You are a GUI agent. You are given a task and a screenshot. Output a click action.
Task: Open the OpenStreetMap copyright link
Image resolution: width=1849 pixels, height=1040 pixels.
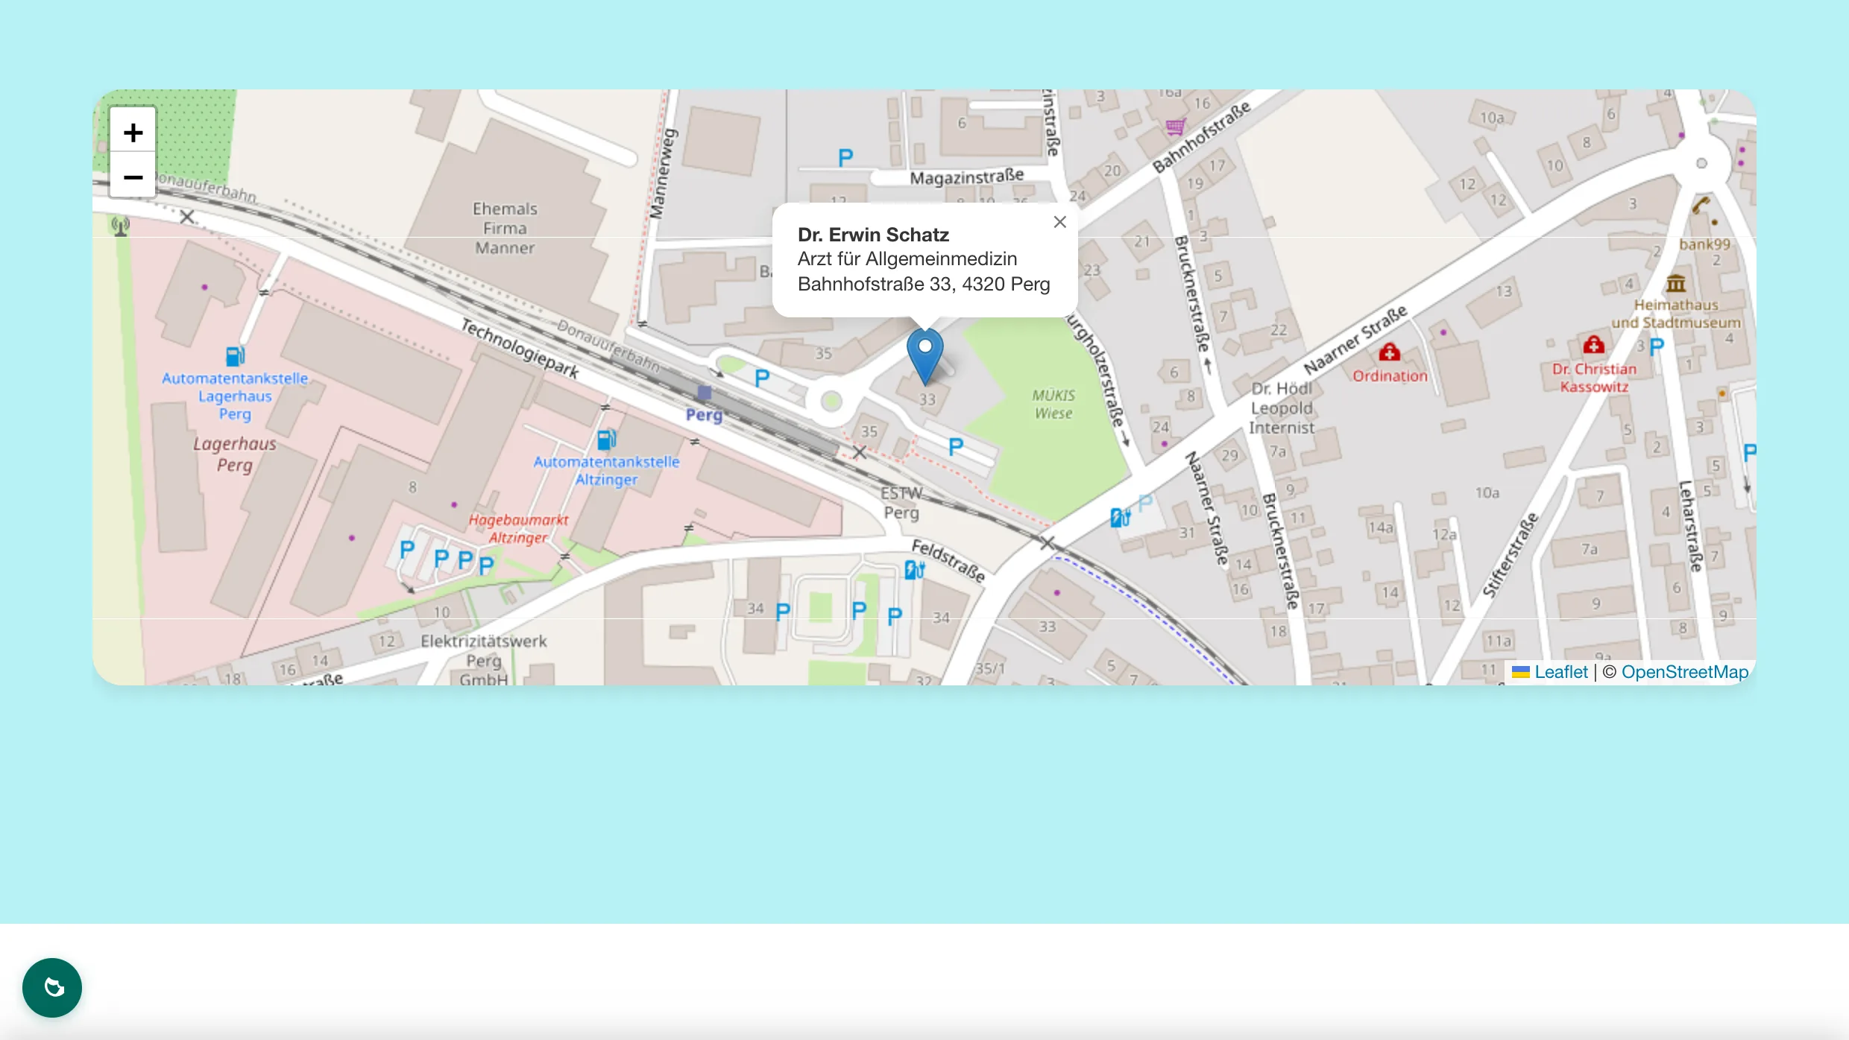[x=1684, y=672]
